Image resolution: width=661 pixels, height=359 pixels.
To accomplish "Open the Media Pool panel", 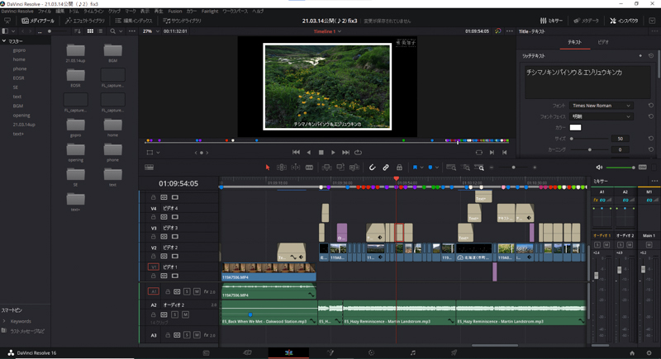I will point(38,21).
